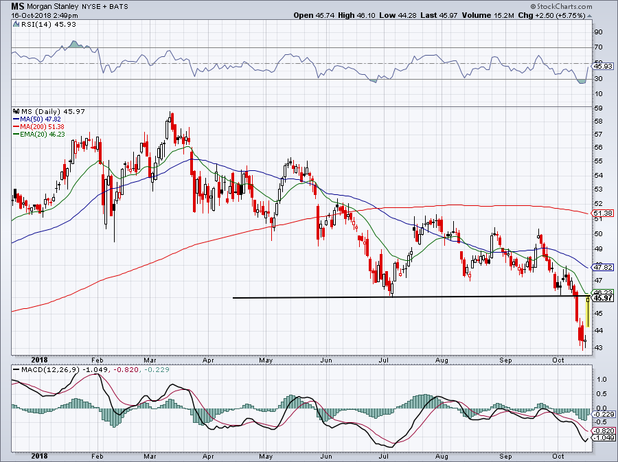Click the Volume 15.2M value
Screen dimensions: 618x462
(488, 15)
